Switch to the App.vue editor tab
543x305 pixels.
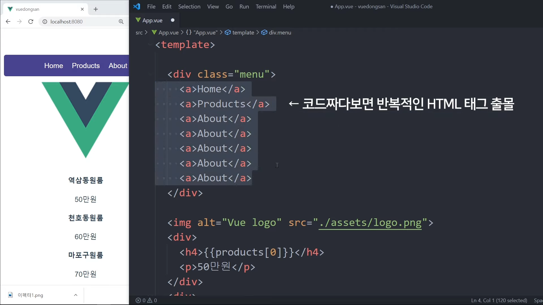(152, 20)
